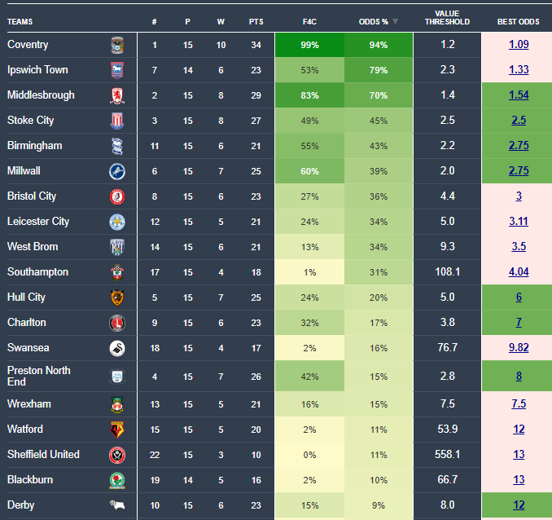
Task: Click the Ipswich Town club crest
Action: tap(117, 70)
